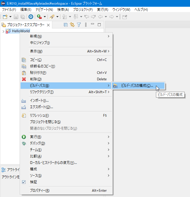
Task: Open the external tools dropdown arrow
Action: coord(45,17)
